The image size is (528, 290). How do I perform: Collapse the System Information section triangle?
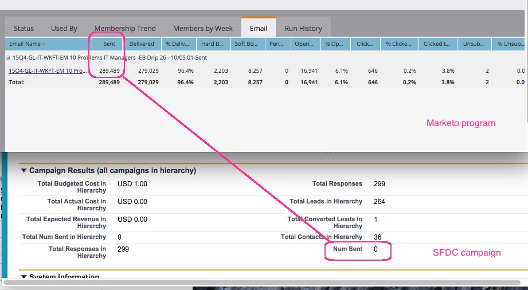coord(24,276)
